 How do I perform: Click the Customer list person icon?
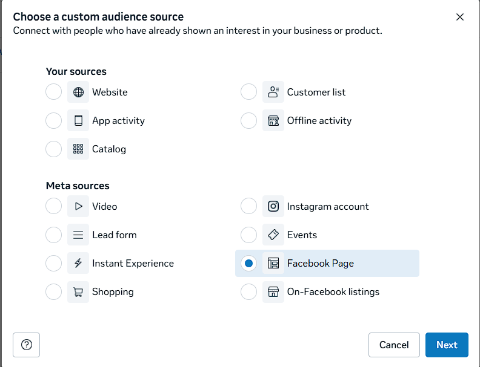273,93
